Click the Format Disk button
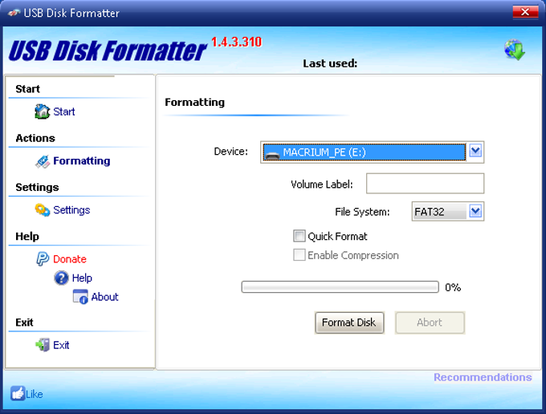The image size is (546, 414). click(349, 323)
